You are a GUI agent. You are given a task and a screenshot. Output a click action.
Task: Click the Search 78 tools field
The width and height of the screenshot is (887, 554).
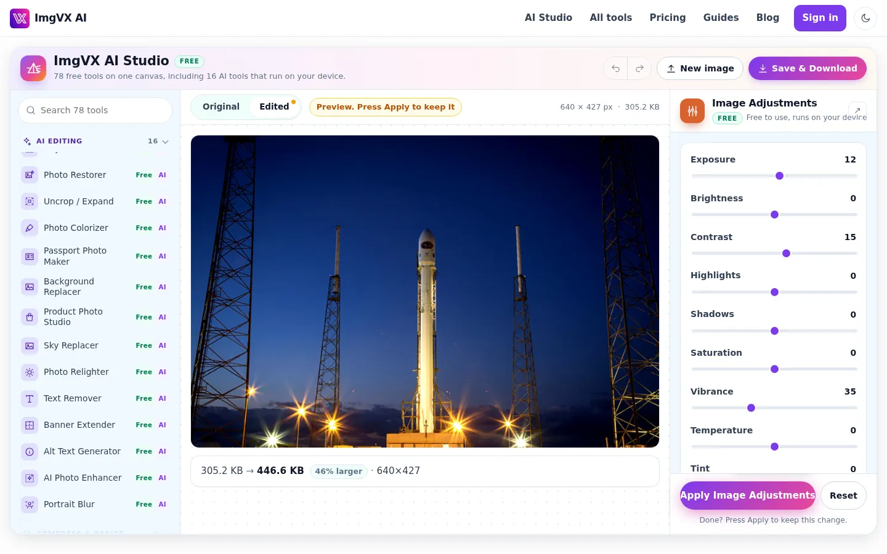tap(95, 110)
